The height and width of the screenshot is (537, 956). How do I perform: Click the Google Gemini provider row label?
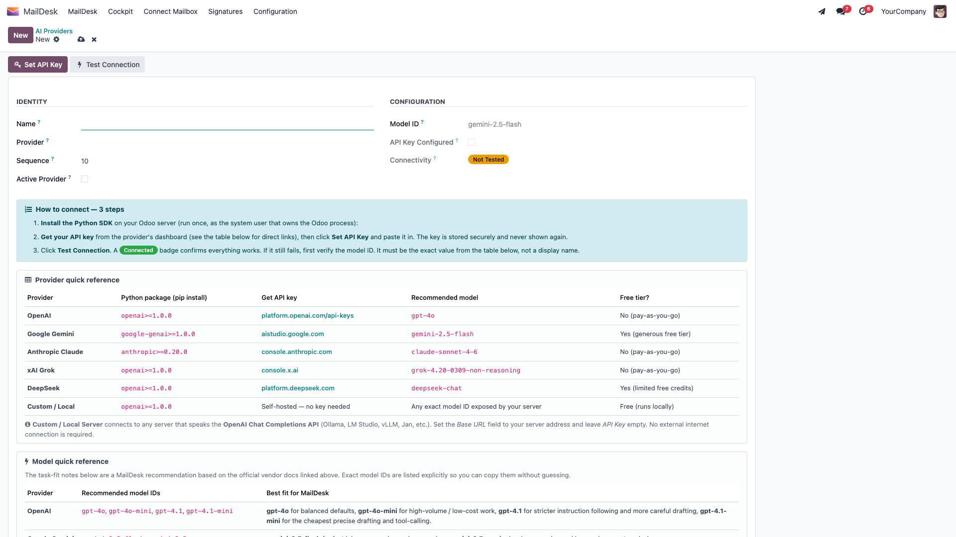click(50, 334)
